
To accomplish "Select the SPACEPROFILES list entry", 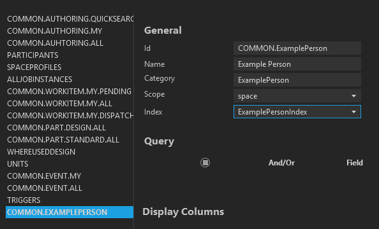I will click(70, 67).
